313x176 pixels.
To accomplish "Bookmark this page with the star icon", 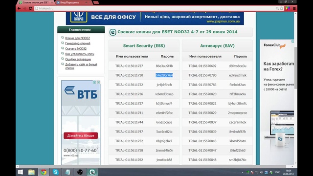I will click(282, 8).
